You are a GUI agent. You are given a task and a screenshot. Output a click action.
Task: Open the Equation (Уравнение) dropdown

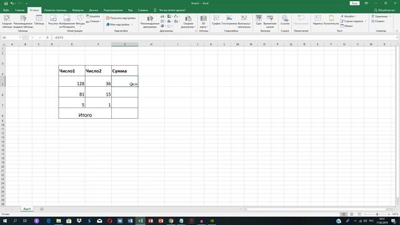tap(381, 16)
